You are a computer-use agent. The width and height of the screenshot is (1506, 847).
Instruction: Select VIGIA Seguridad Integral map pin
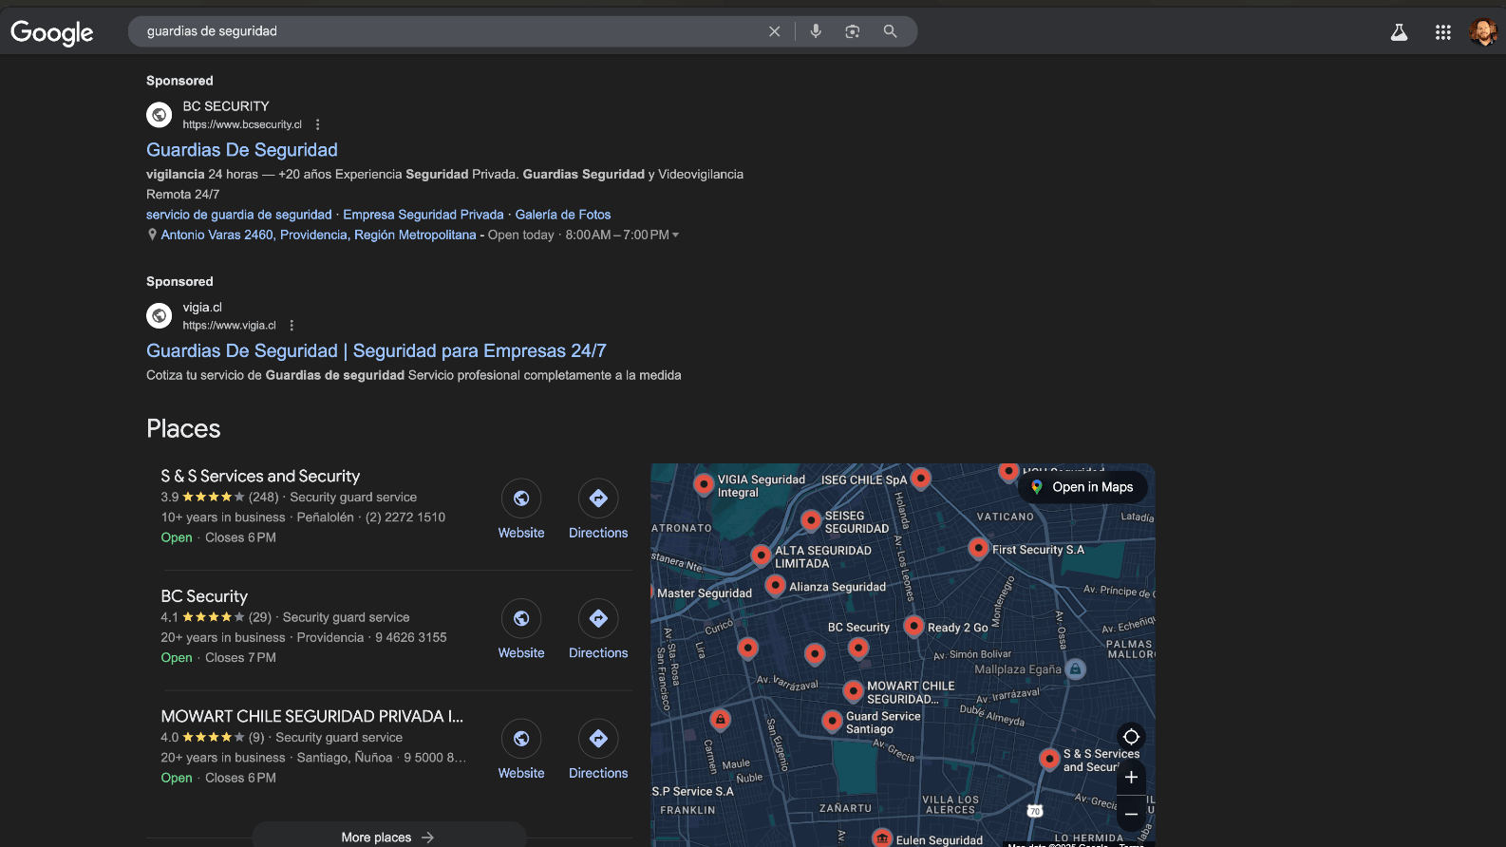[x=704, y=484]
